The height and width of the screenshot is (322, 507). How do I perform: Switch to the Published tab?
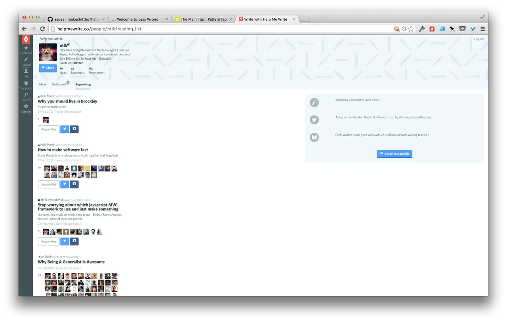(59, 84)
